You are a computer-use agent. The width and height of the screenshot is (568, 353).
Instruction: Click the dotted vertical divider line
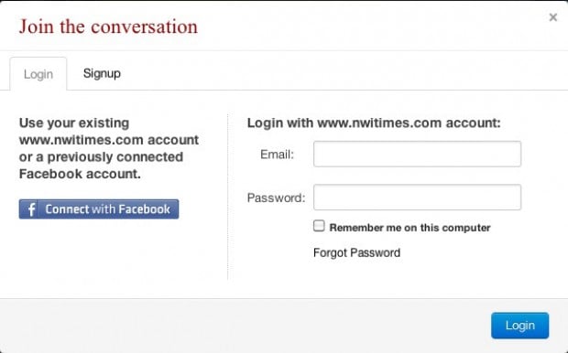click(227, 198)
